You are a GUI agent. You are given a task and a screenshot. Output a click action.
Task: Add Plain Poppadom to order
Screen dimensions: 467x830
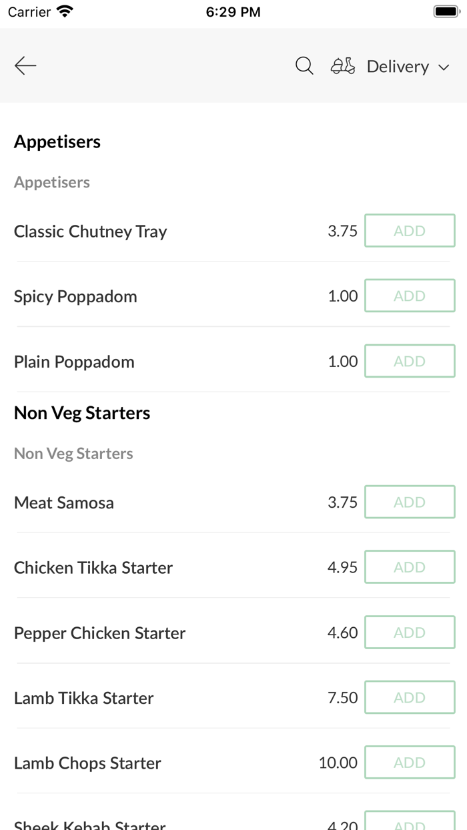coord(410,360)
